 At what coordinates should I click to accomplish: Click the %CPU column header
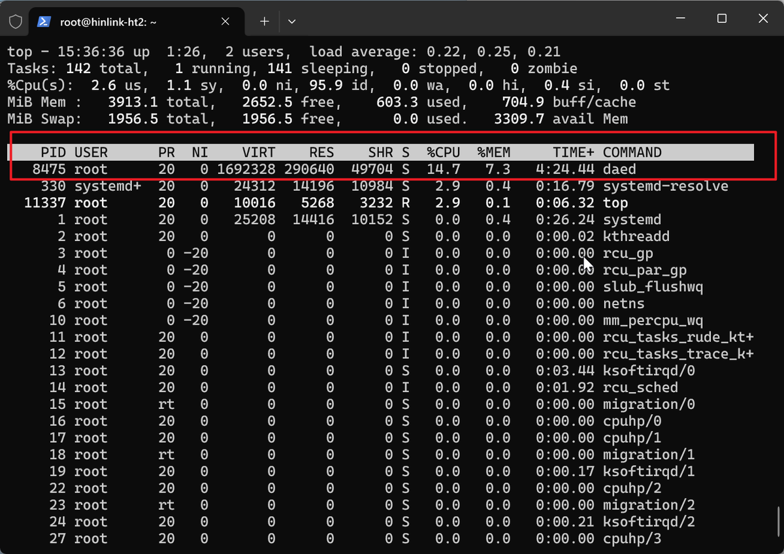(x=444, y=152)
